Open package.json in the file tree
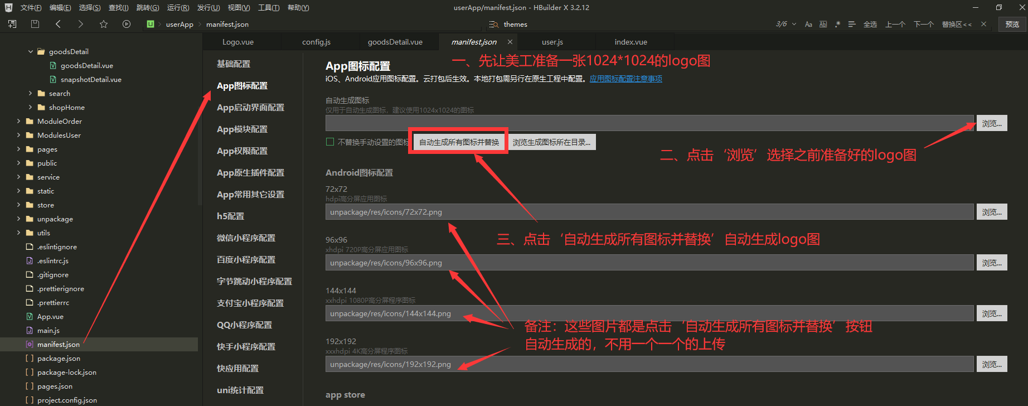Screen dimensions: 1028x406 59,358
